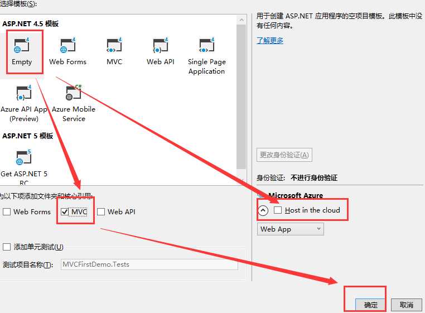Click the template list vertical scrollbar
The height and width of the screenshot is (313, 425).
tap(242, 97)
